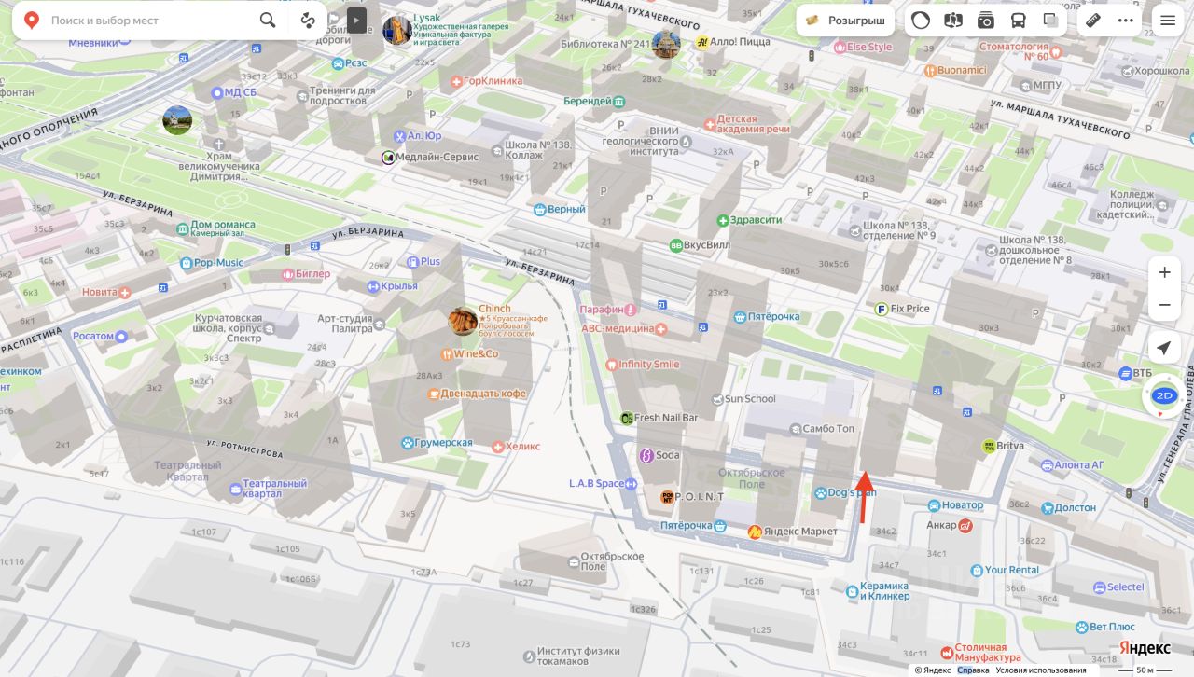This screenshot has width=1194, height=677.
Task: Click the Столичная Мануфактура shop icon
Action: click(947, 653)
